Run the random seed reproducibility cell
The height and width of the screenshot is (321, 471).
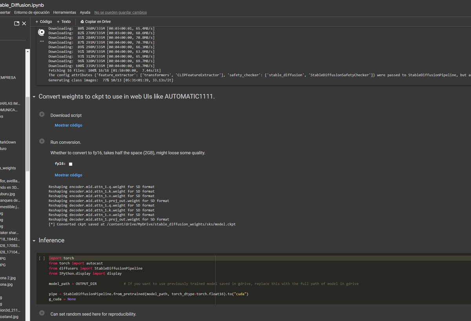(42, 313)
